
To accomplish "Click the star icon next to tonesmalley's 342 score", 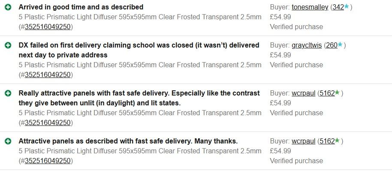I will coord(347,7).
